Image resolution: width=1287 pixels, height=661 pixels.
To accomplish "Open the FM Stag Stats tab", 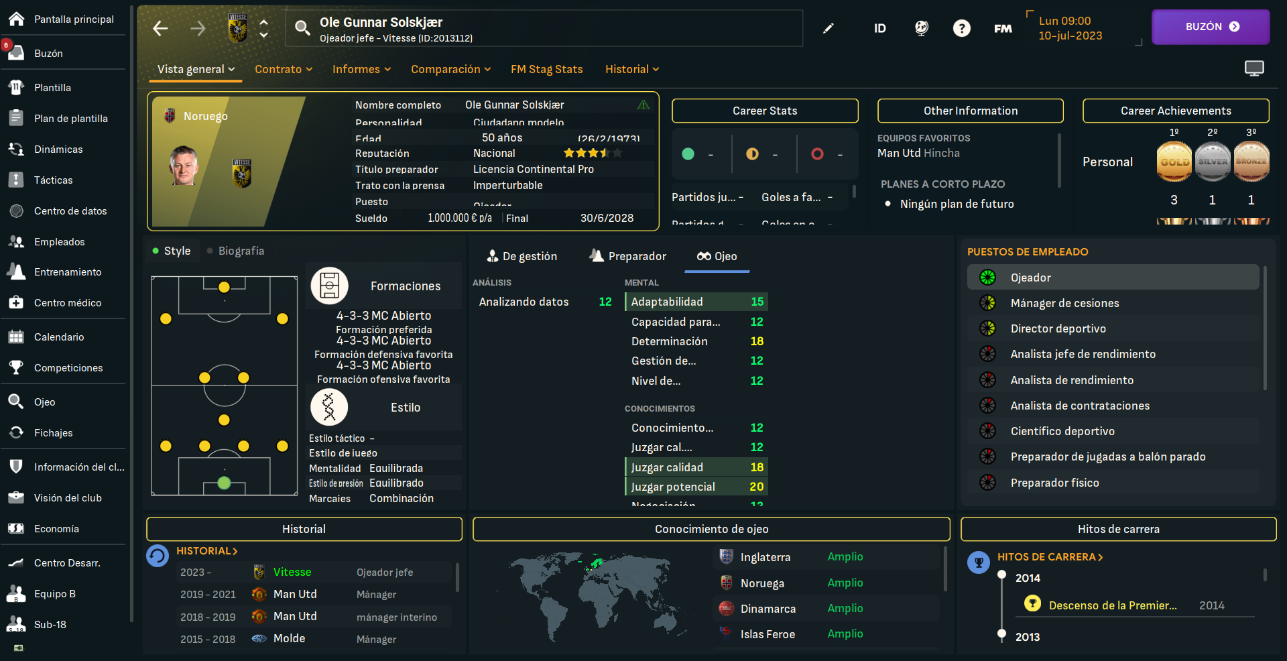I will point(546,69).
